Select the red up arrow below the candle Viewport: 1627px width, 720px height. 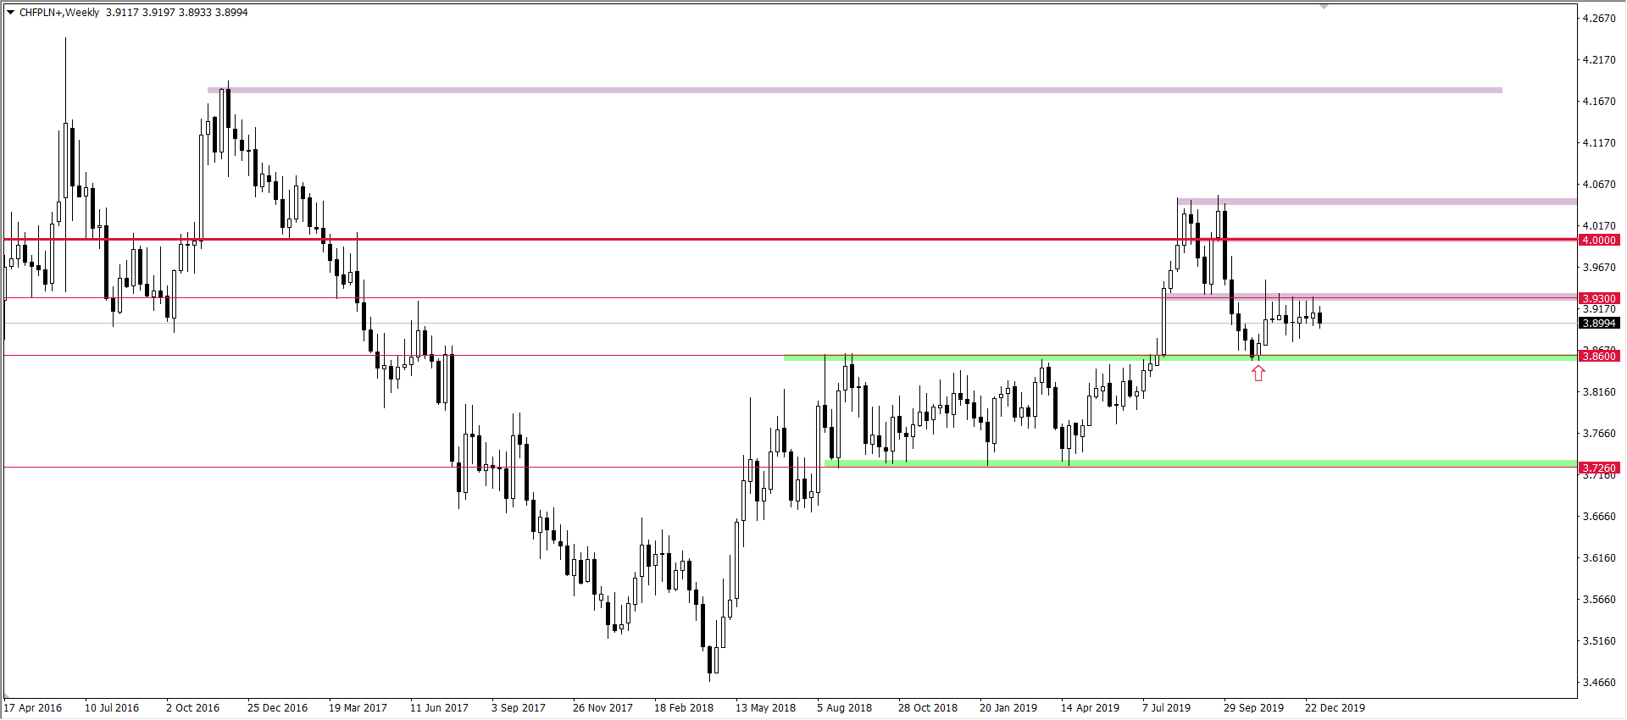[x=1258, y=373]
